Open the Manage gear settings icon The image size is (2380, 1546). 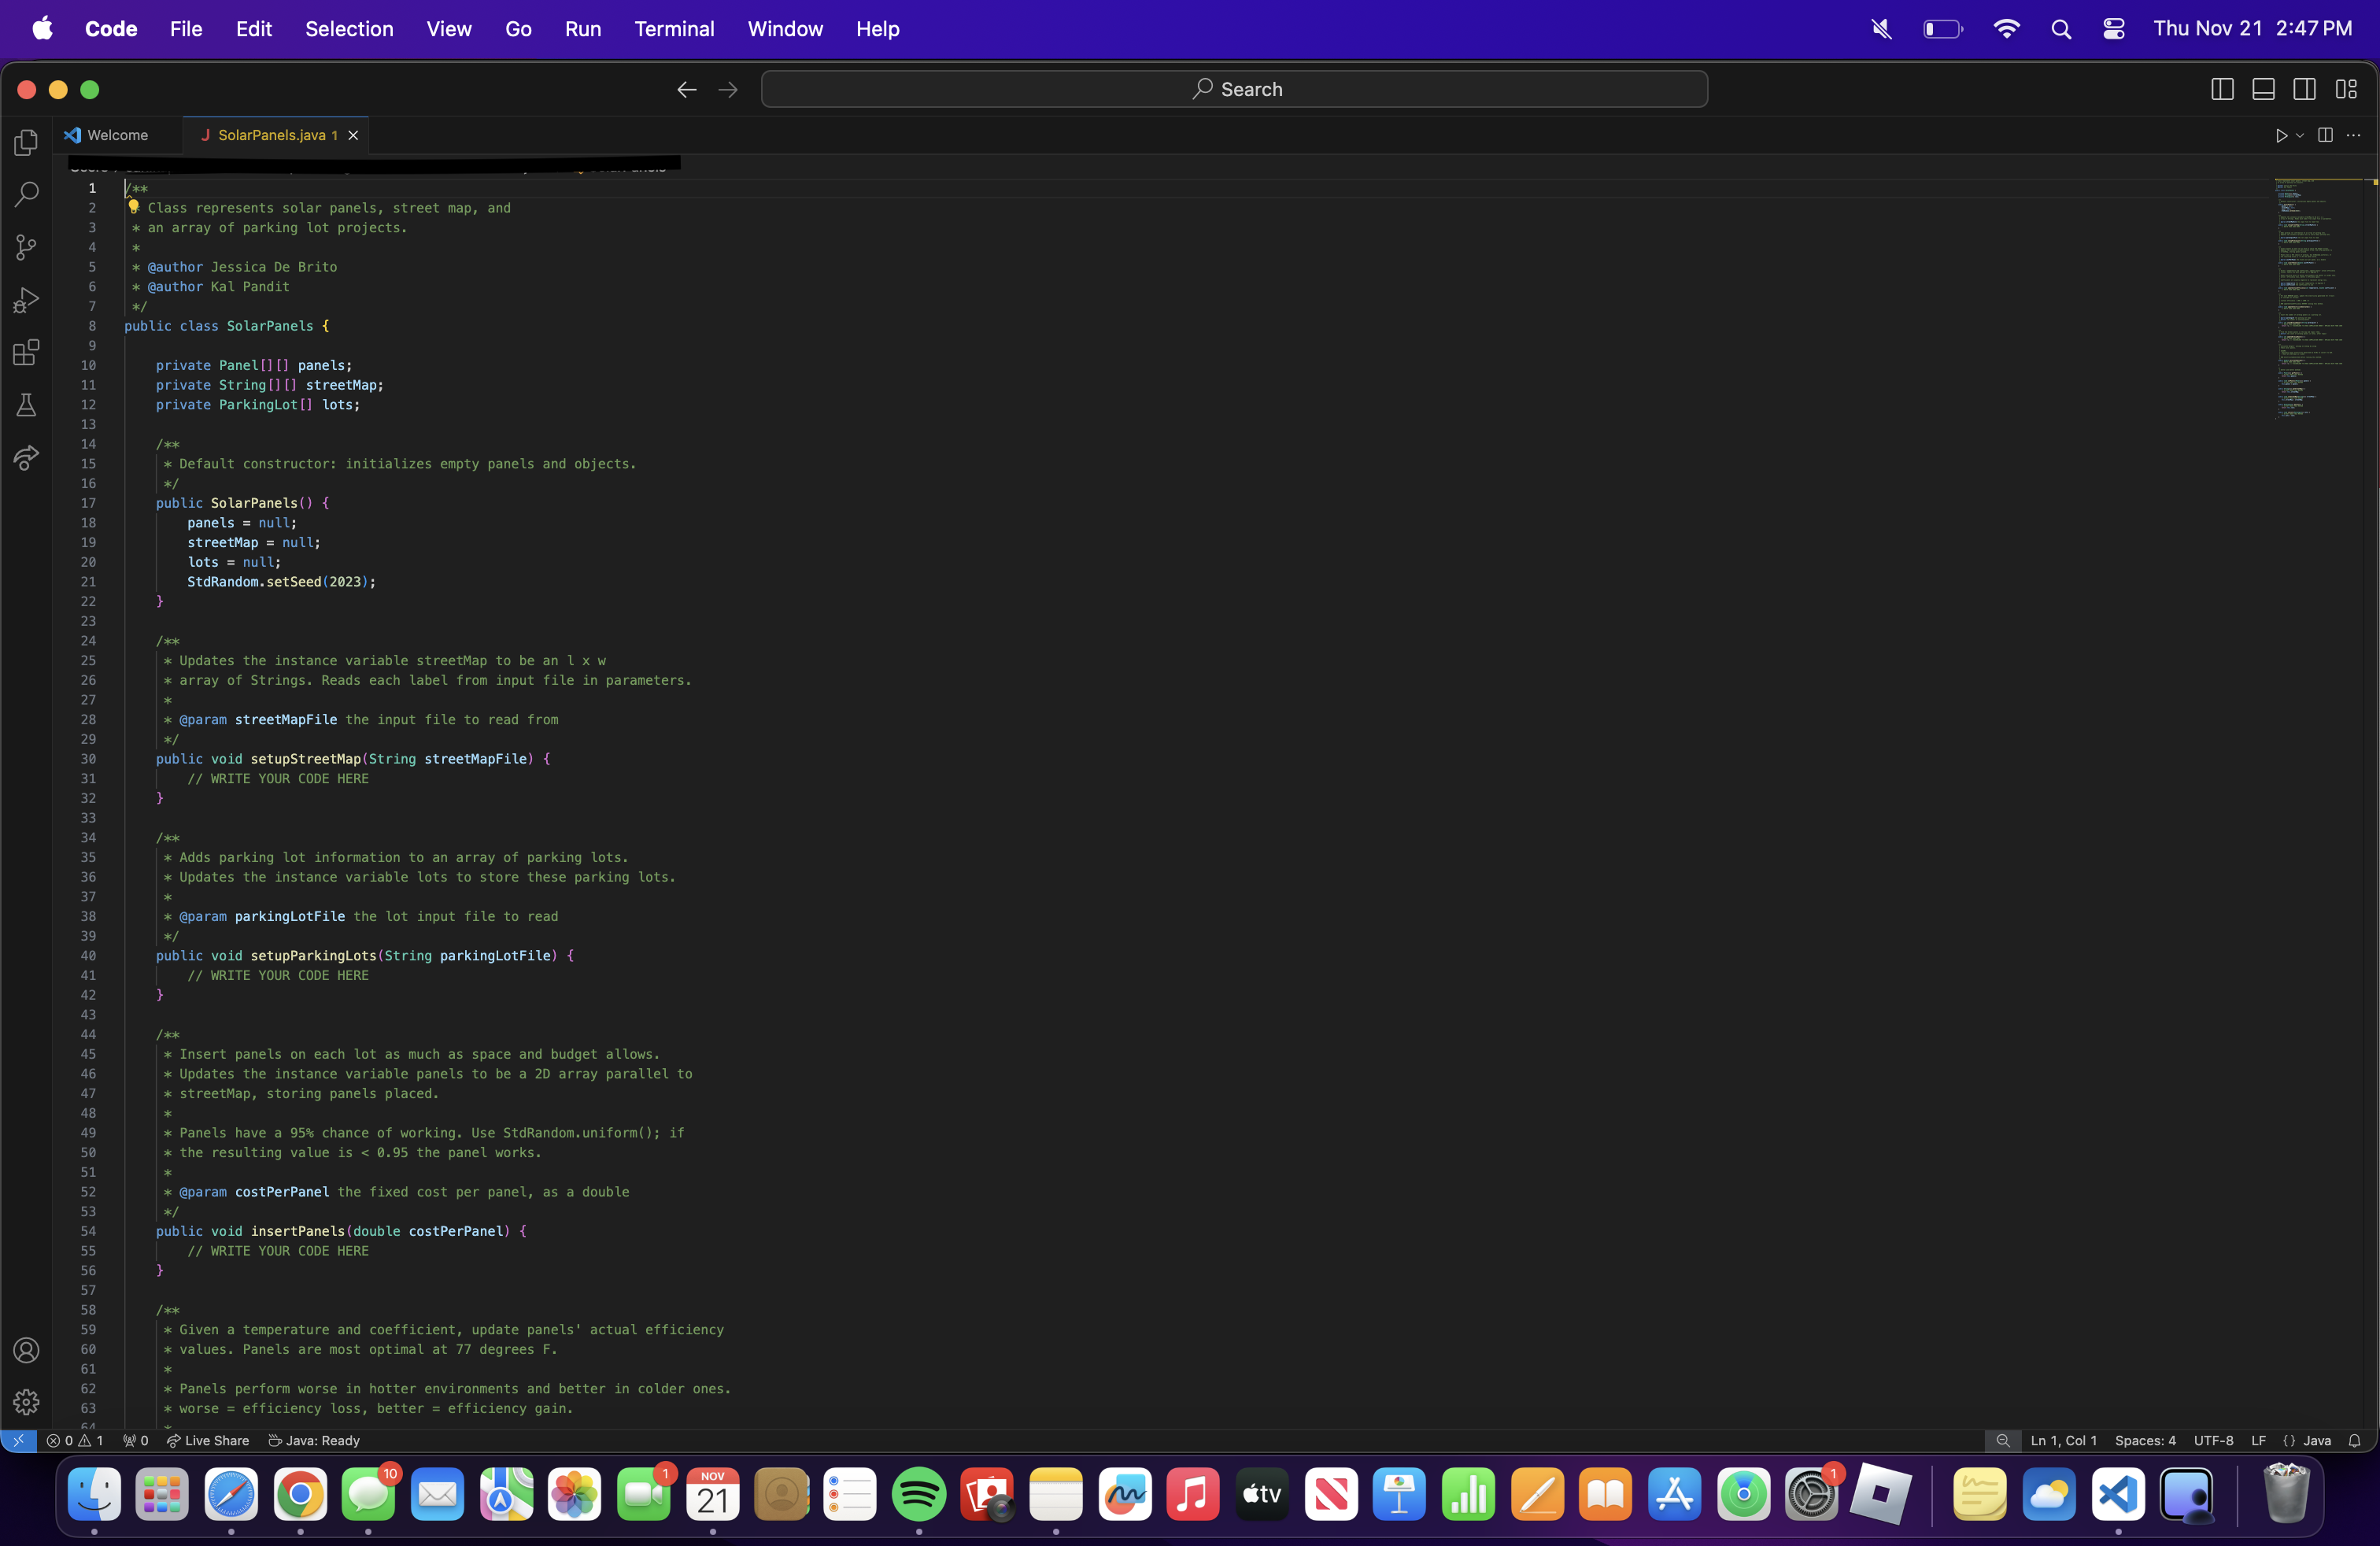pos(27,1402)
